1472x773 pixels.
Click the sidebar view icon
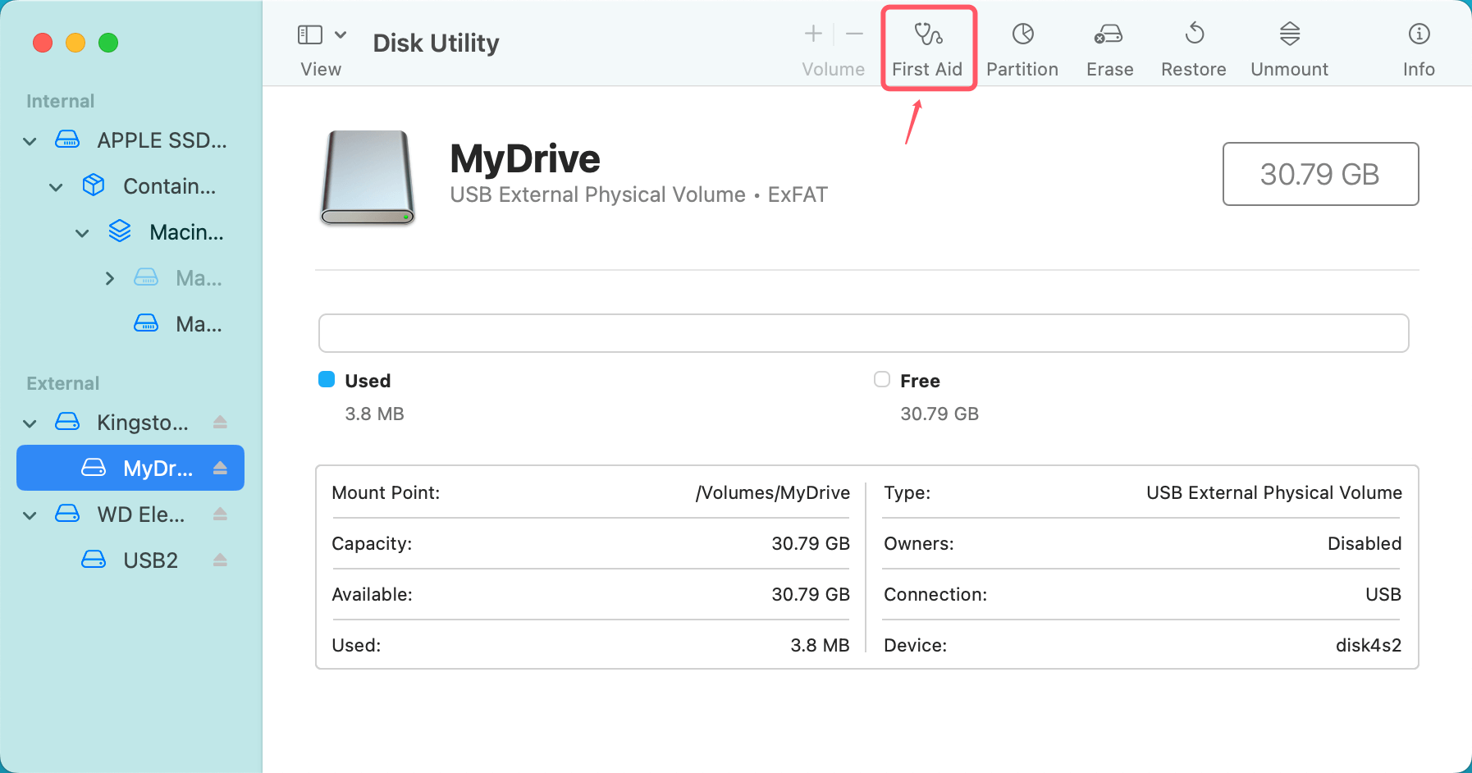click(x=309, y=34)
